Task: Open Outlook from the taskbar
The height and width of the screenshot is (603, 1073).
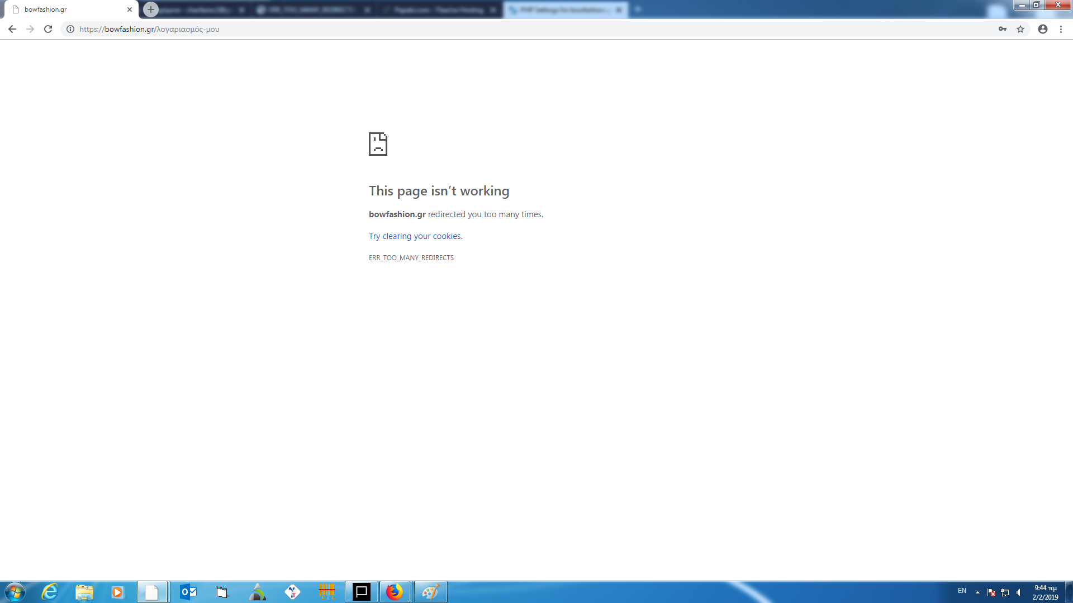Action: (188, 592)
